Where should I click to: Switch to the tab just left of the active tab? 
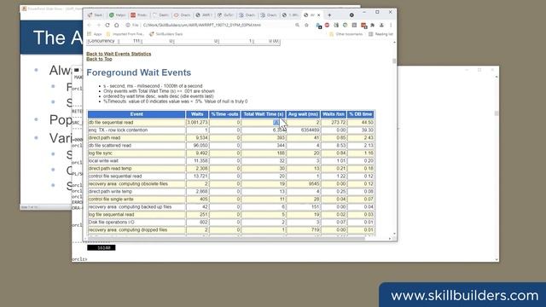(290, 15)
